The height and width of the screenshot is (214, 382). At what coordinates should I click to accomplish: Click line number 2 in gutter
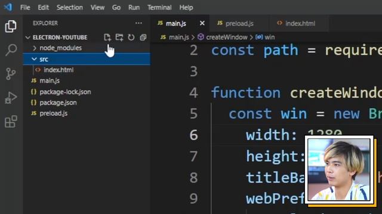[193, 51]
